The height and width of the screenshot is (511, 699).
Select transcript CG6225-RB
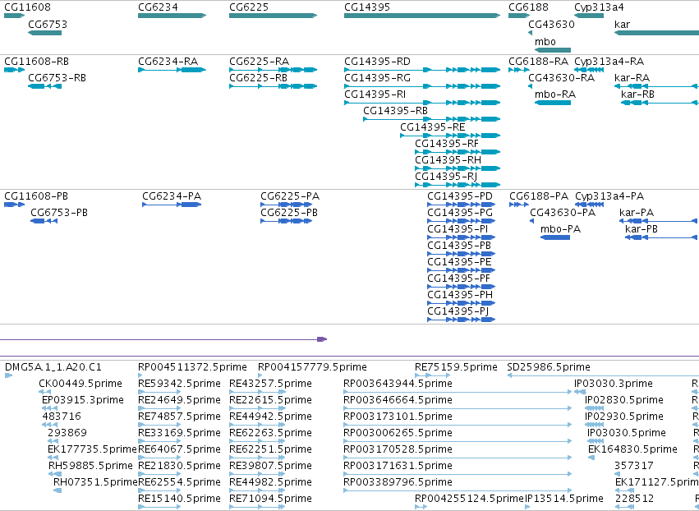coord(258,77)
